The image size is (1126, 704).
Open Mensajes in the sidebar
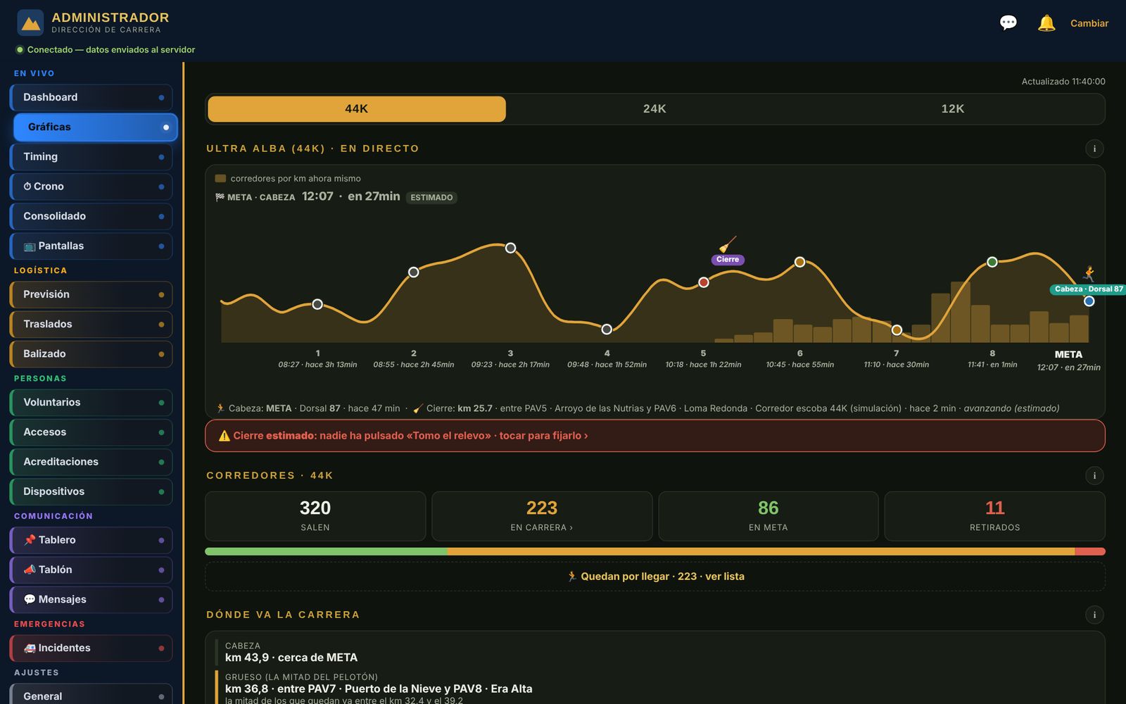[x=91, y=599]
